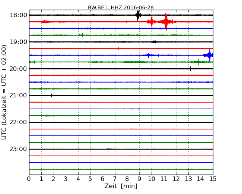The height and width of the screenshot is (194, 242).
Task: Click the x-axis tick label "2"
Action: [53, 179]
